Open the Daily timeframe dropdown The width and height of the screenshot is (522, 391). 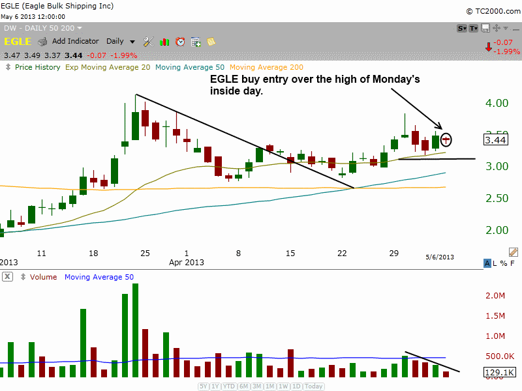coord(121,41)
